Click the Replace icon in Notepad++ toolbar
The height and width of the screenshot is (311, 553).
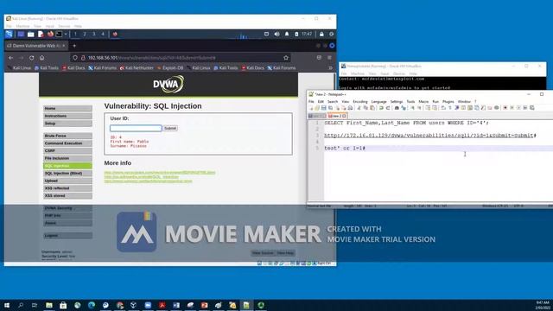click(x=404, y=107)
